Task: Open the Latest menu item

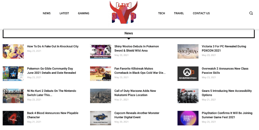Action: tap(64, 13)
